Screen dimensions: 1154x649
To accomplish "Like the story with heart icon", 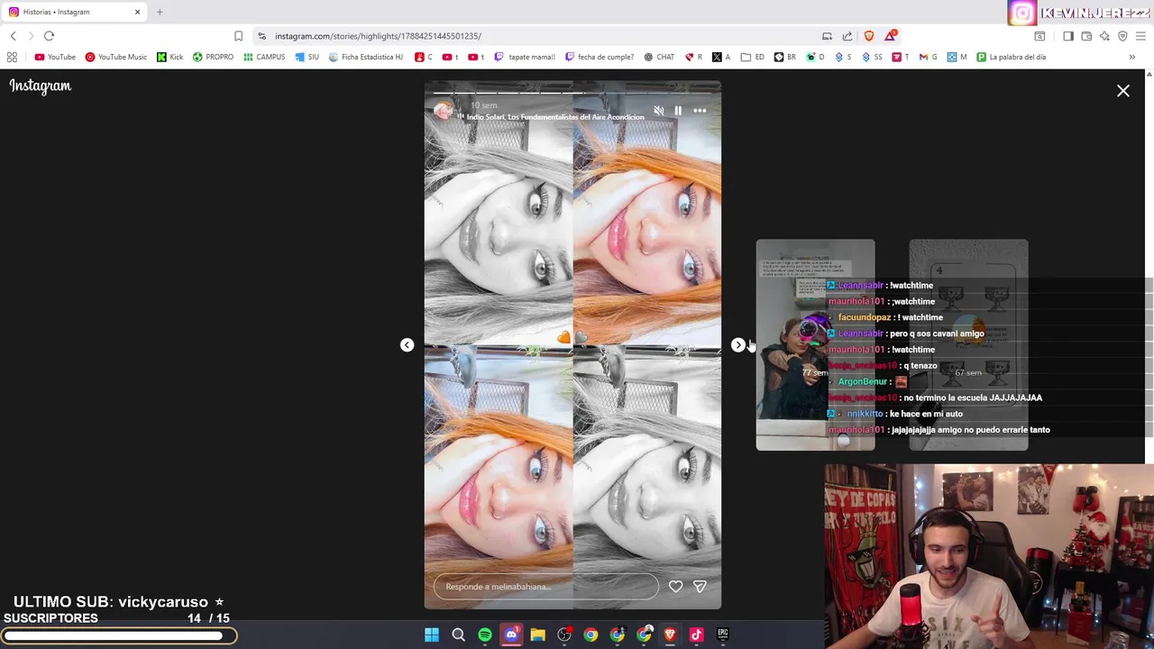I will pos(675,586).
